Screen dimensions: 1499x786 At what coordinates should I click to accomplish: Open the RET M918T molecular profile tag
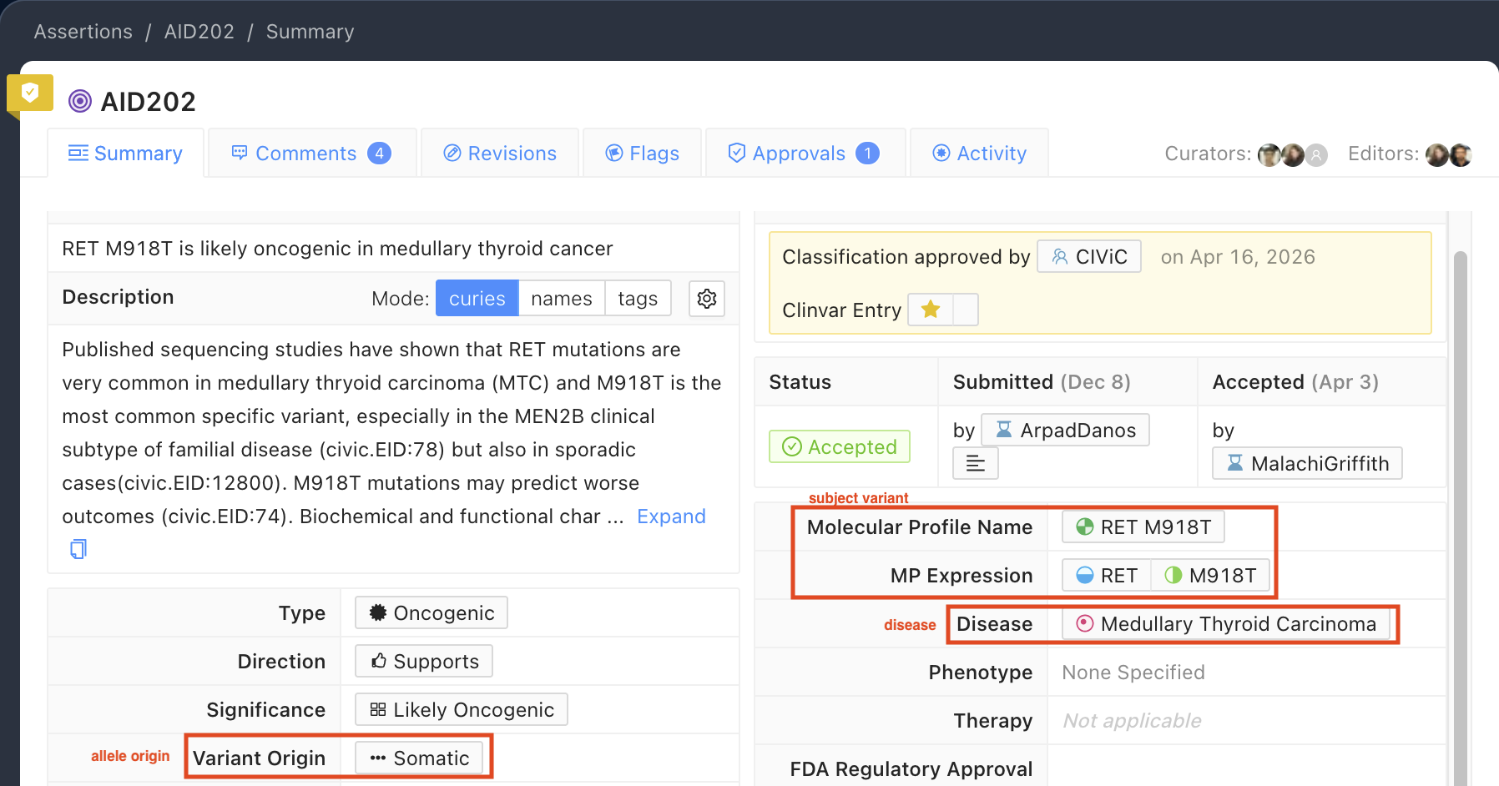1143,527
